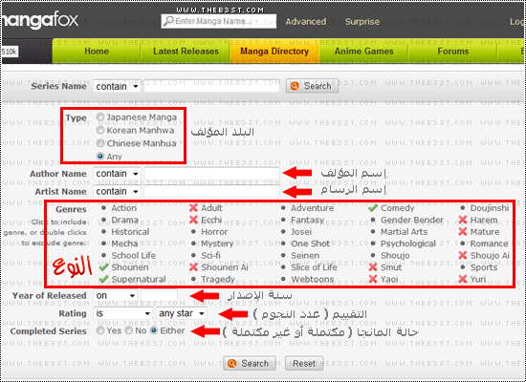Select the Korean Manhwa type radio
This screenshot has width=526, height=382.
(100, 130)
